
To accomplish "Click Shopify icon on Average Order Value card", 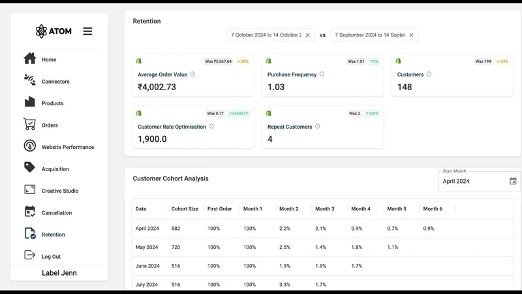I will pyautogui.click(x=139, y=61).
